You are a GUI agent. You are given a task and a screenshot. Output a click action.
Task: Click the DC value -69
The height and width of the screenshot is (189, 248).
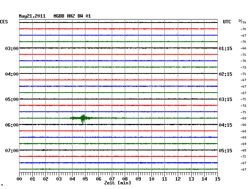point(243,144)
